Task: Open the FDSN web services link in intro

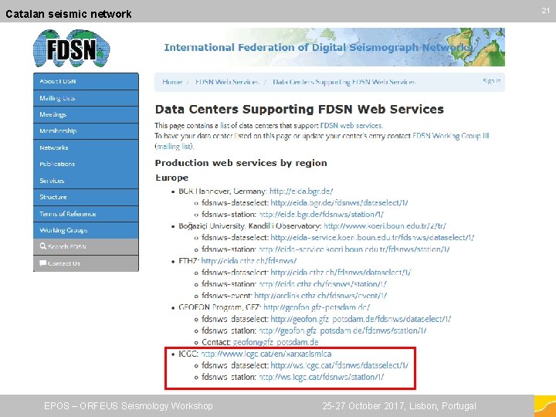Action: (x=351, y=126)
